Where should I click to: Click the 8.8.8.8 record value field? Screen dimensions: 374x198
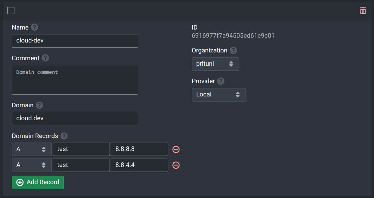(x=139, y=149)
